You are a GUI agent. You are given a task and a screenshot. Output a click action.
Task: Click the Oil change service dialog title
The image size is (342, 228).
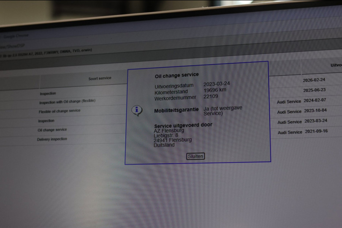tap(177, 75)
